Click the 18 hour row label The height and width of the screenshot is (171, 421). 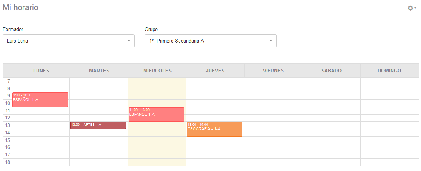pos(8,162)
